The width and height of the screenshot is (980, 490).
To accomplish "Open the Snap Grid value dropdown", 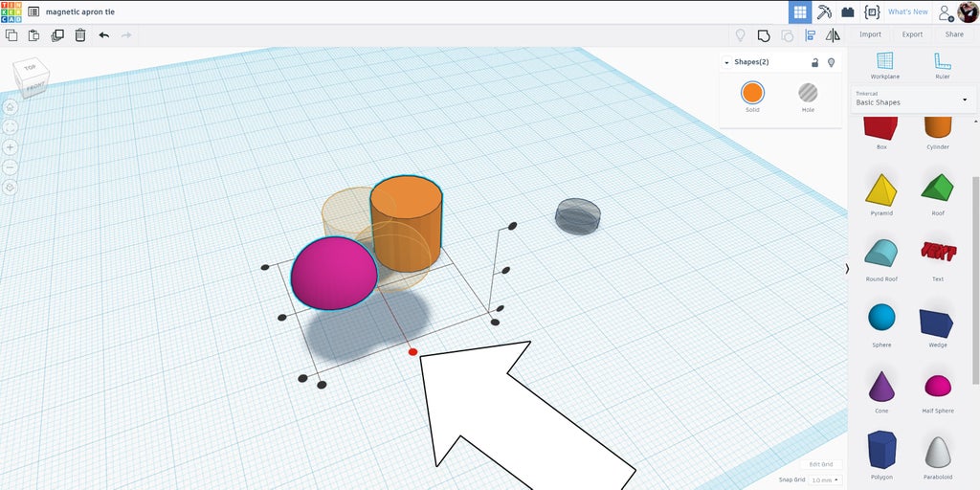I will [x=826, y=480].
